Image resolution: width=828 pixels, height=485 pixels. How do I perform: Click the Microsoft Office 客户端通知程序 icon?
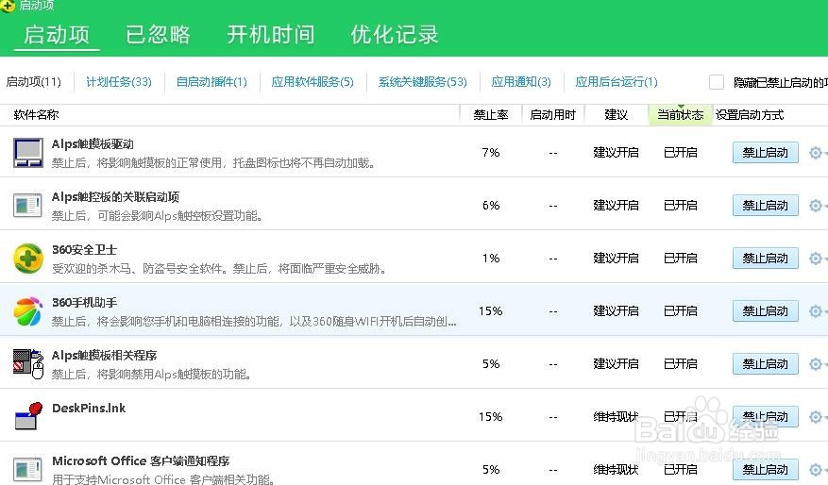(28, 469)
